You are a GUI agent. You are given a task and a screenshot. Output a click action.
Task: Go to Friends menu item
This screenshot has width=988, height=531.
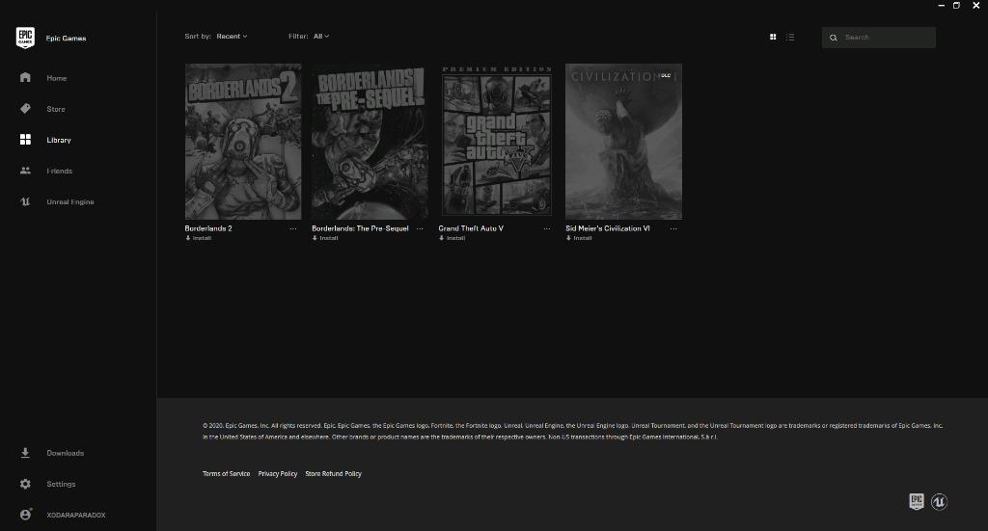point(59,171)
